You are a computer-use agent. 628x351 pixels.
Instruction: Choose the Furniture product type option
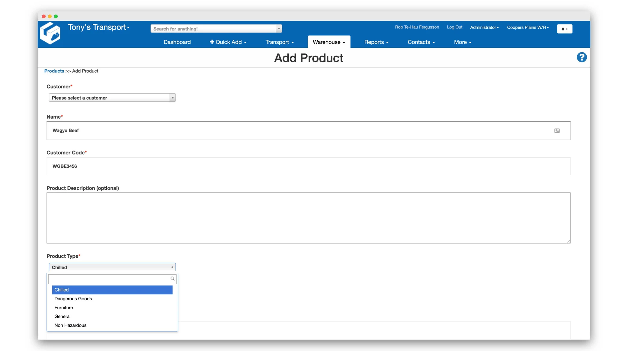[63, 308]
